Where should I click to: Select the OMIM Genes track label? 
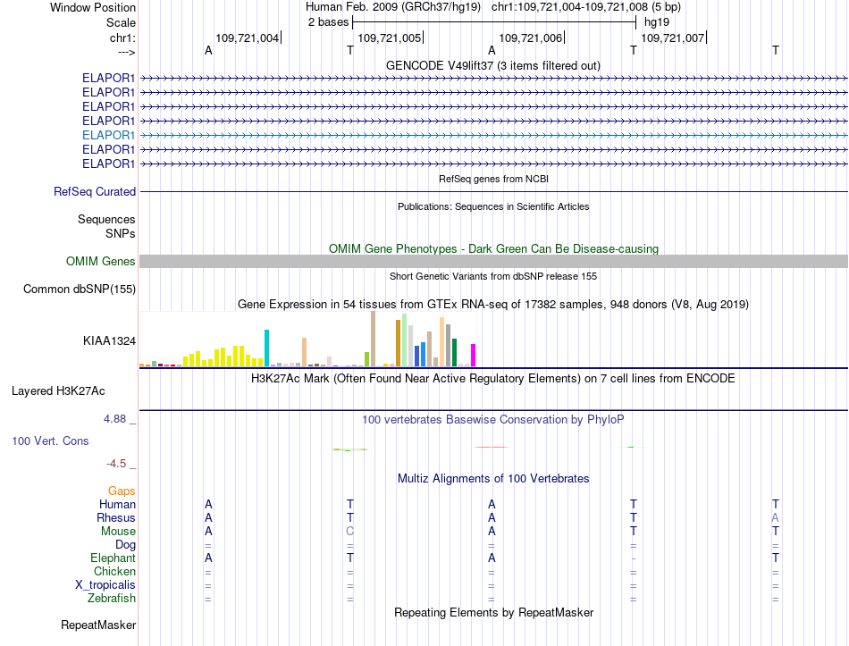101,262
